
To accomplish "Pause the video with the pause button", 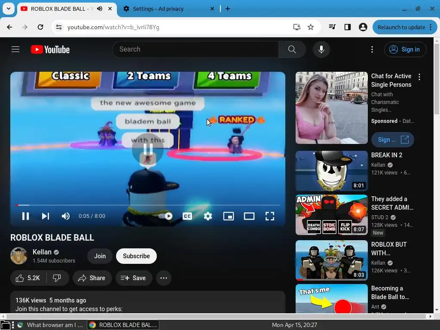I will point(25,216).
